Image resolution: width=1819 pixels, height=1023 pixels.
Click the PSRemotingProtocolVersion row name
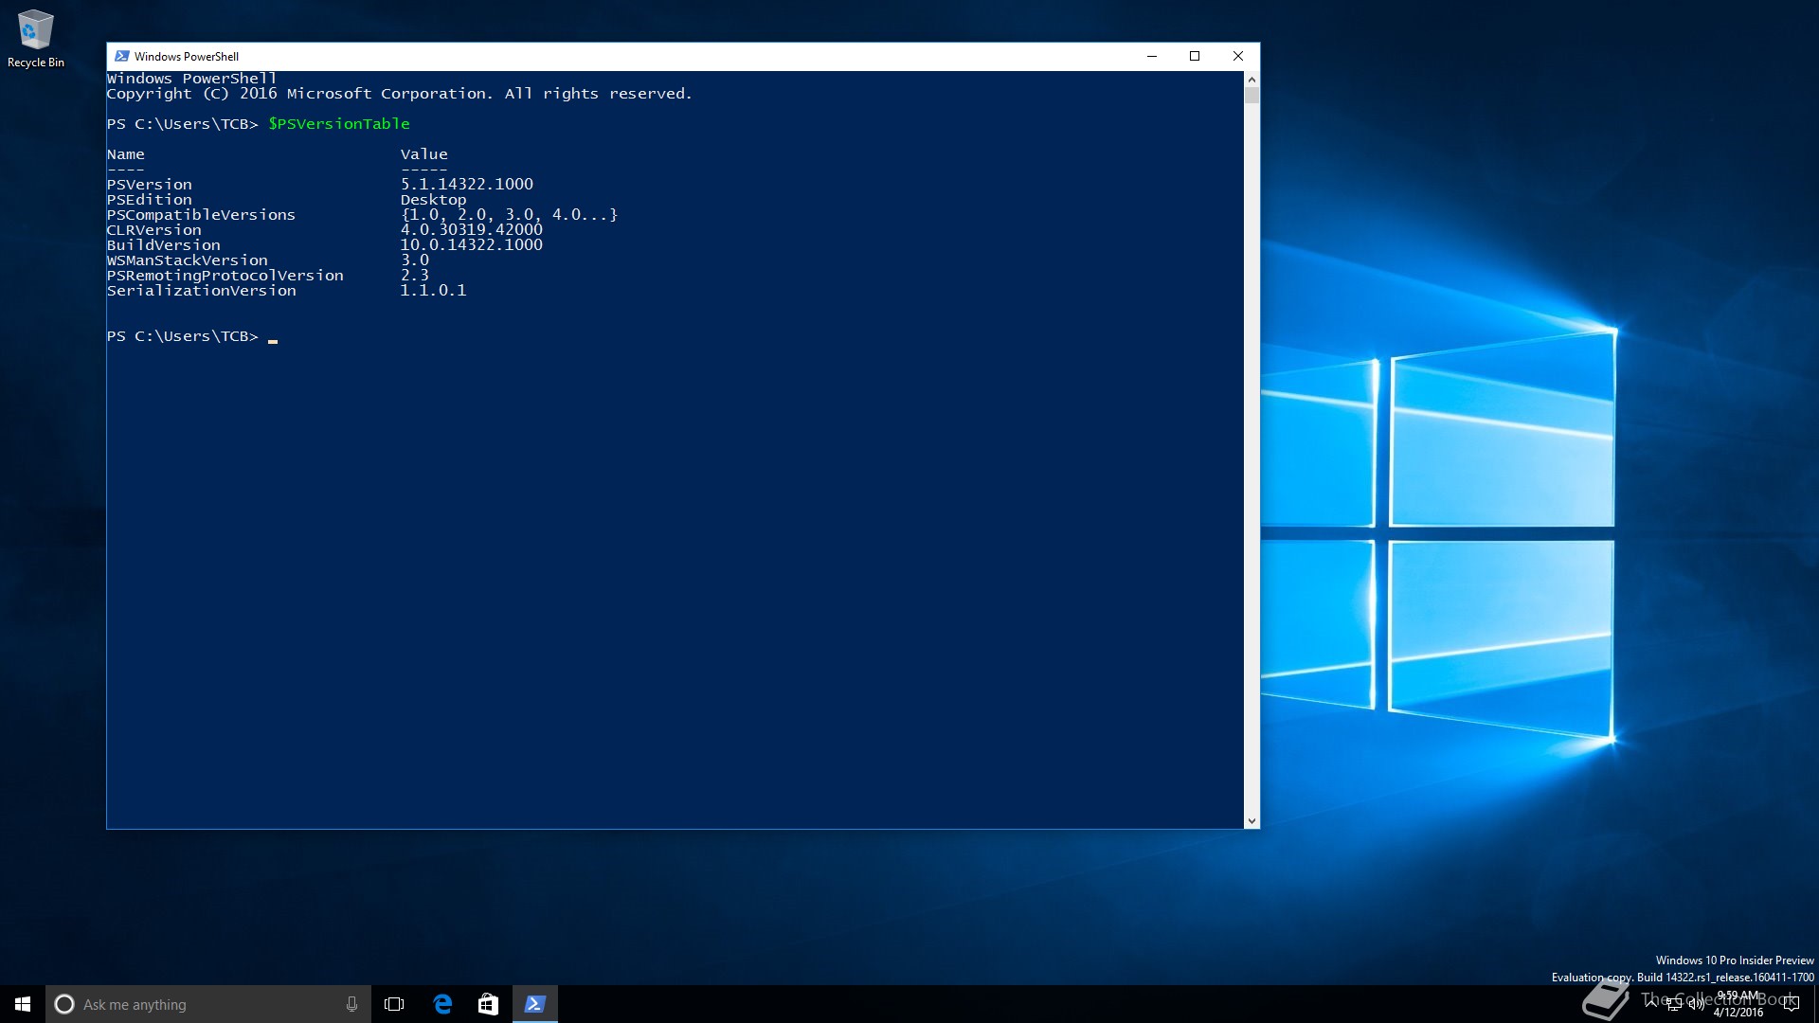click(225, 276)
